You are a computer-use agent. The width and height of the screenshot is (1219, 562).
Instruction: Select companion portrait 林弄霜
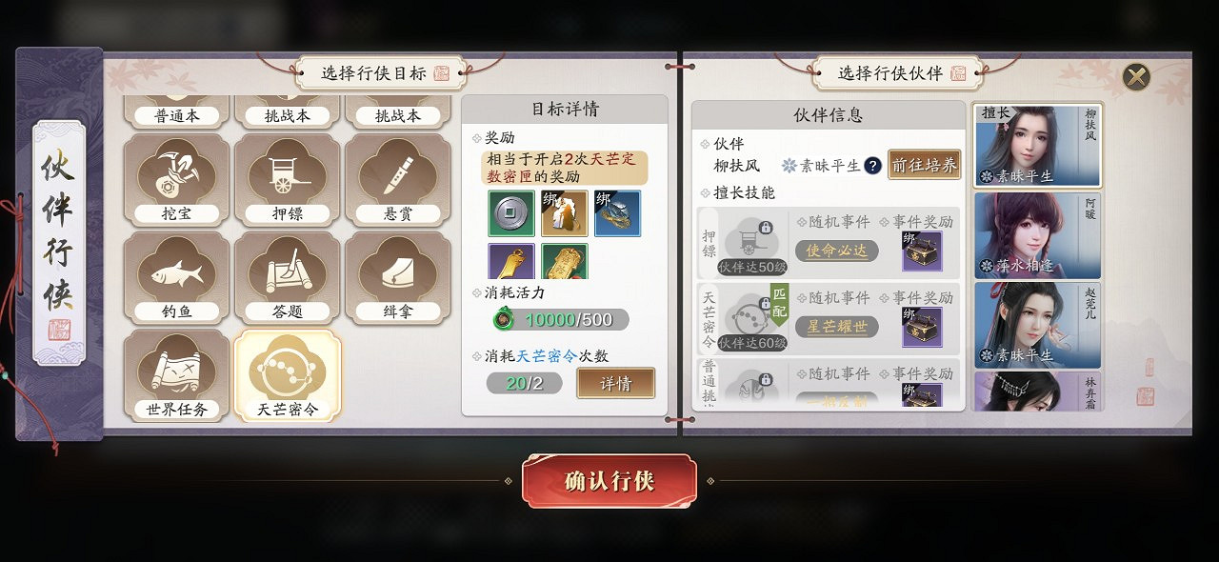coord(1037,391)
